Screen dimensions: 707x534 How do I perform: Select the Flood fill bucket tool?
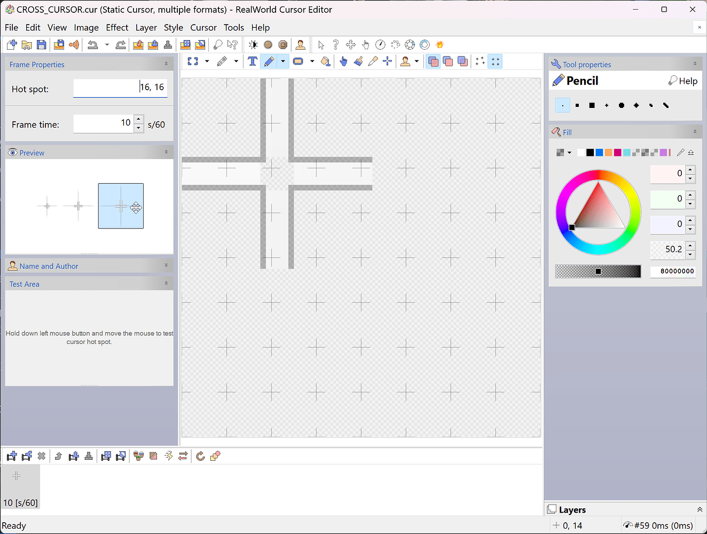point(326,61)
